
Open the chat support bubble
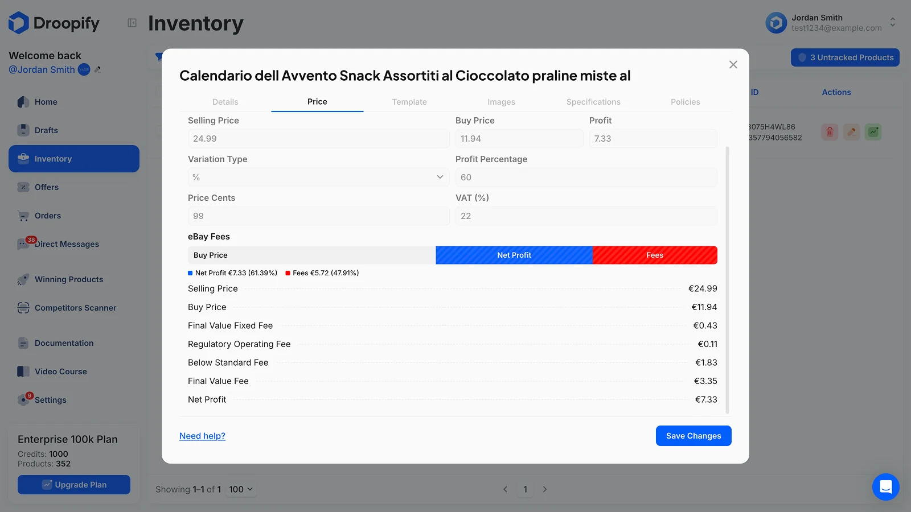[x=885, y=487]
